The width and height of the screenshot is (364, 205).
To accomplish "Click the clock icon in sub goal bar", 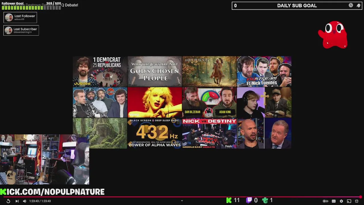I will 351,5.
